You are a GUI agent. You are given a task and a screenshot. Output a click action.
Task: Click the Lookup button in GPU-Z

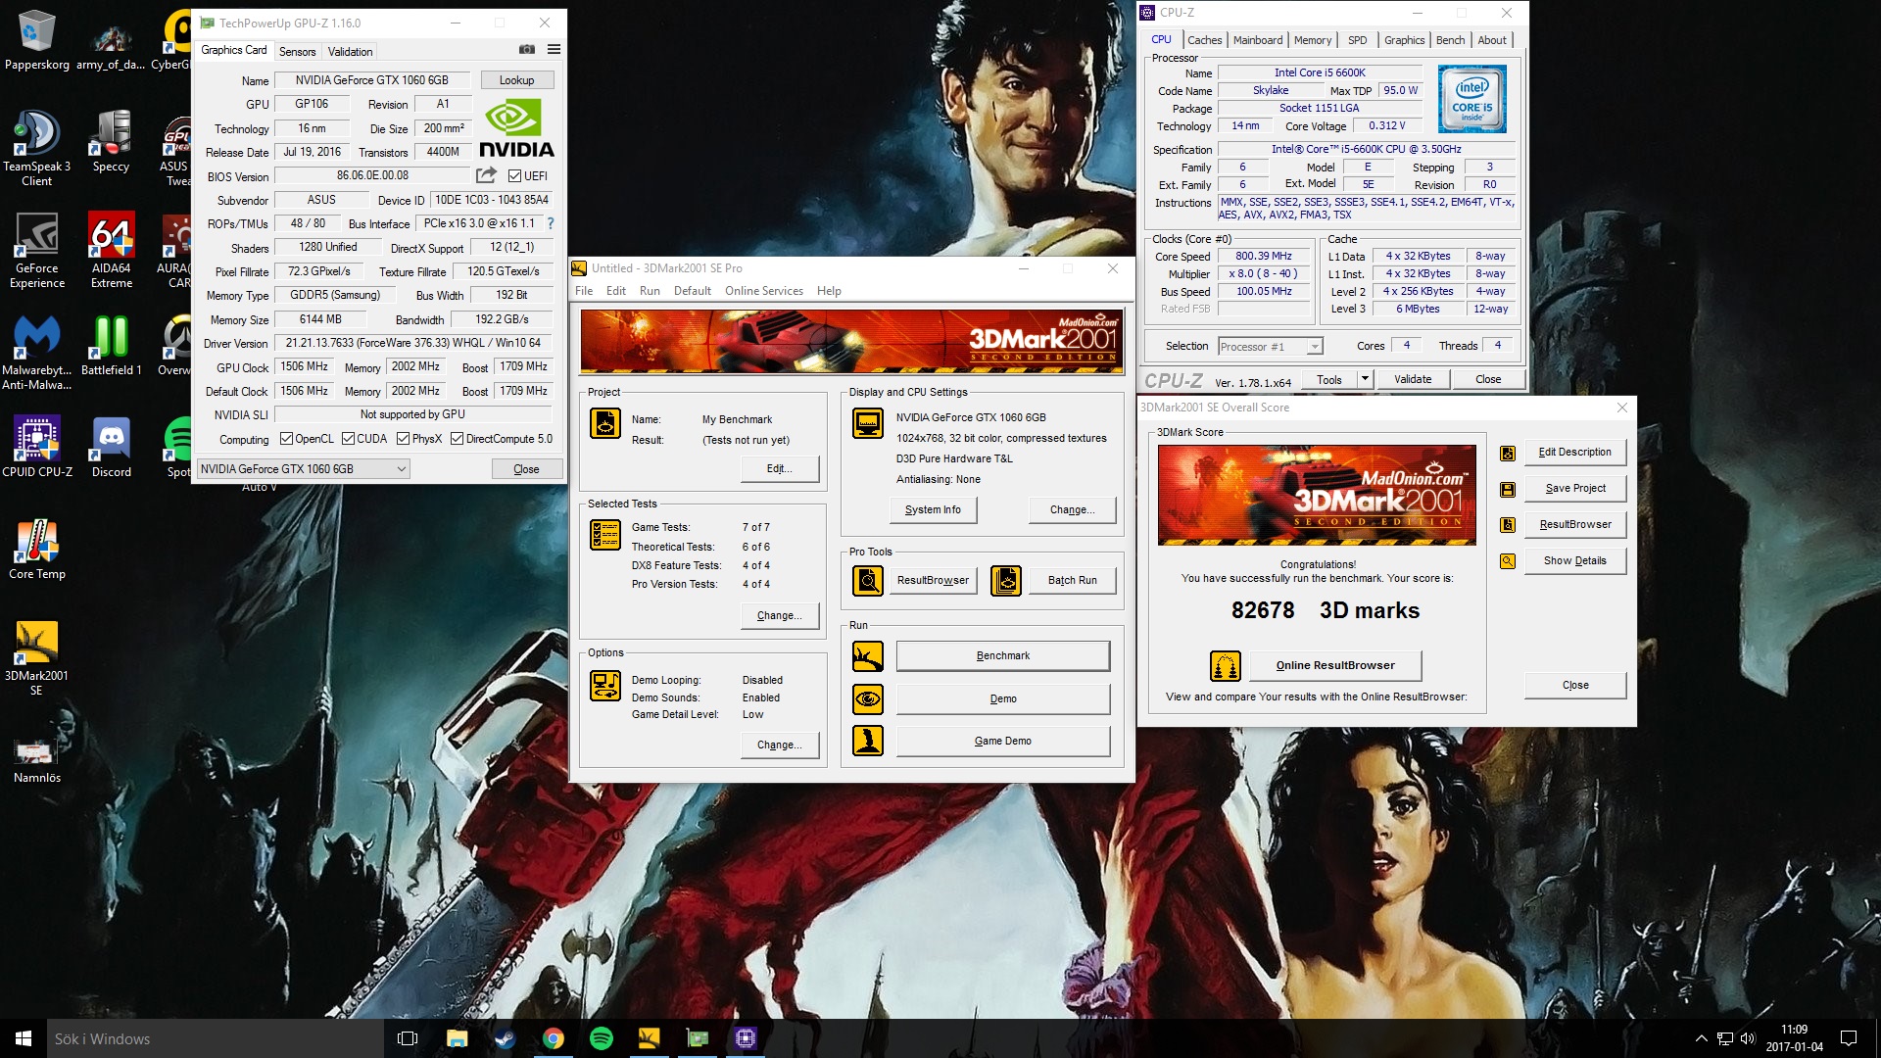pos(516,80)
